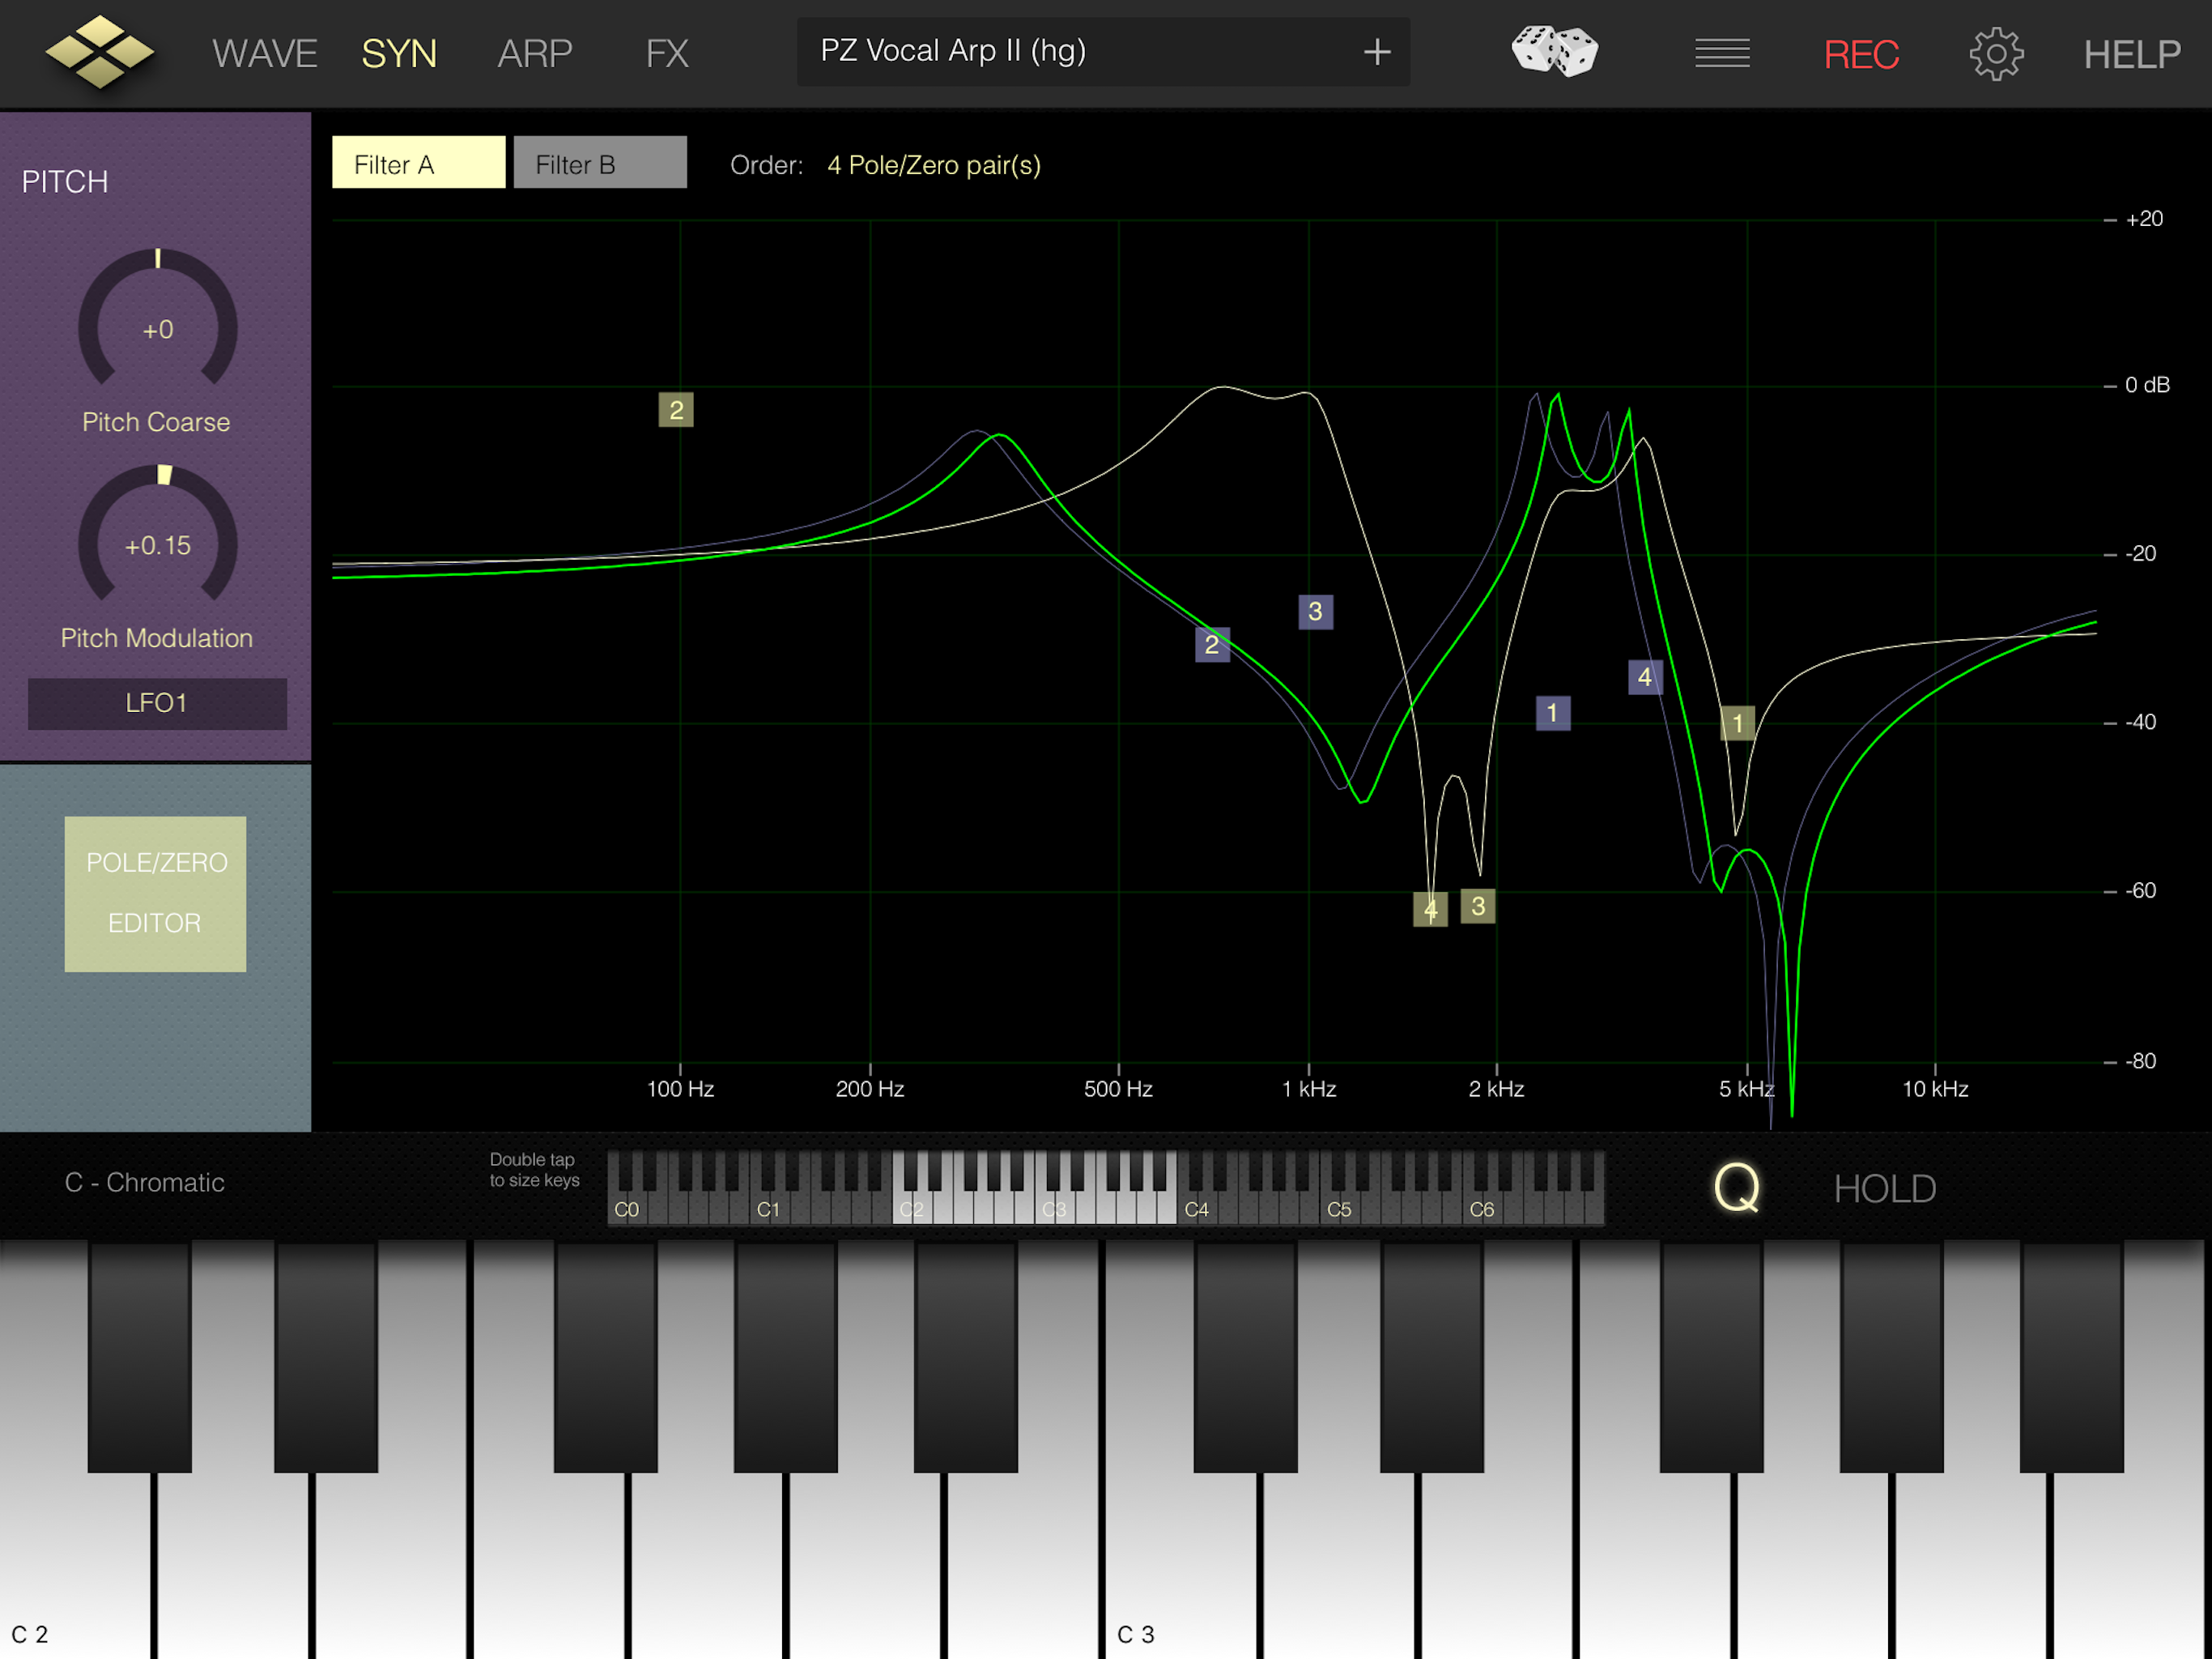
Task: Toggle the HOLD function
Action: (1884, 1188)
